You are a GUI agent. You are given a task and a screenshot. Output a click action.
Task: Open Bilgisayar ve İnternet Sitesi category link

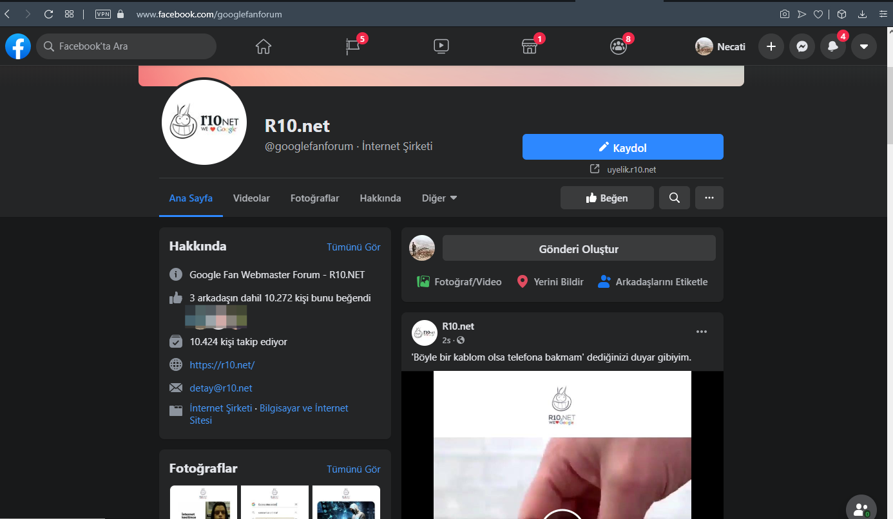[303, 408]
